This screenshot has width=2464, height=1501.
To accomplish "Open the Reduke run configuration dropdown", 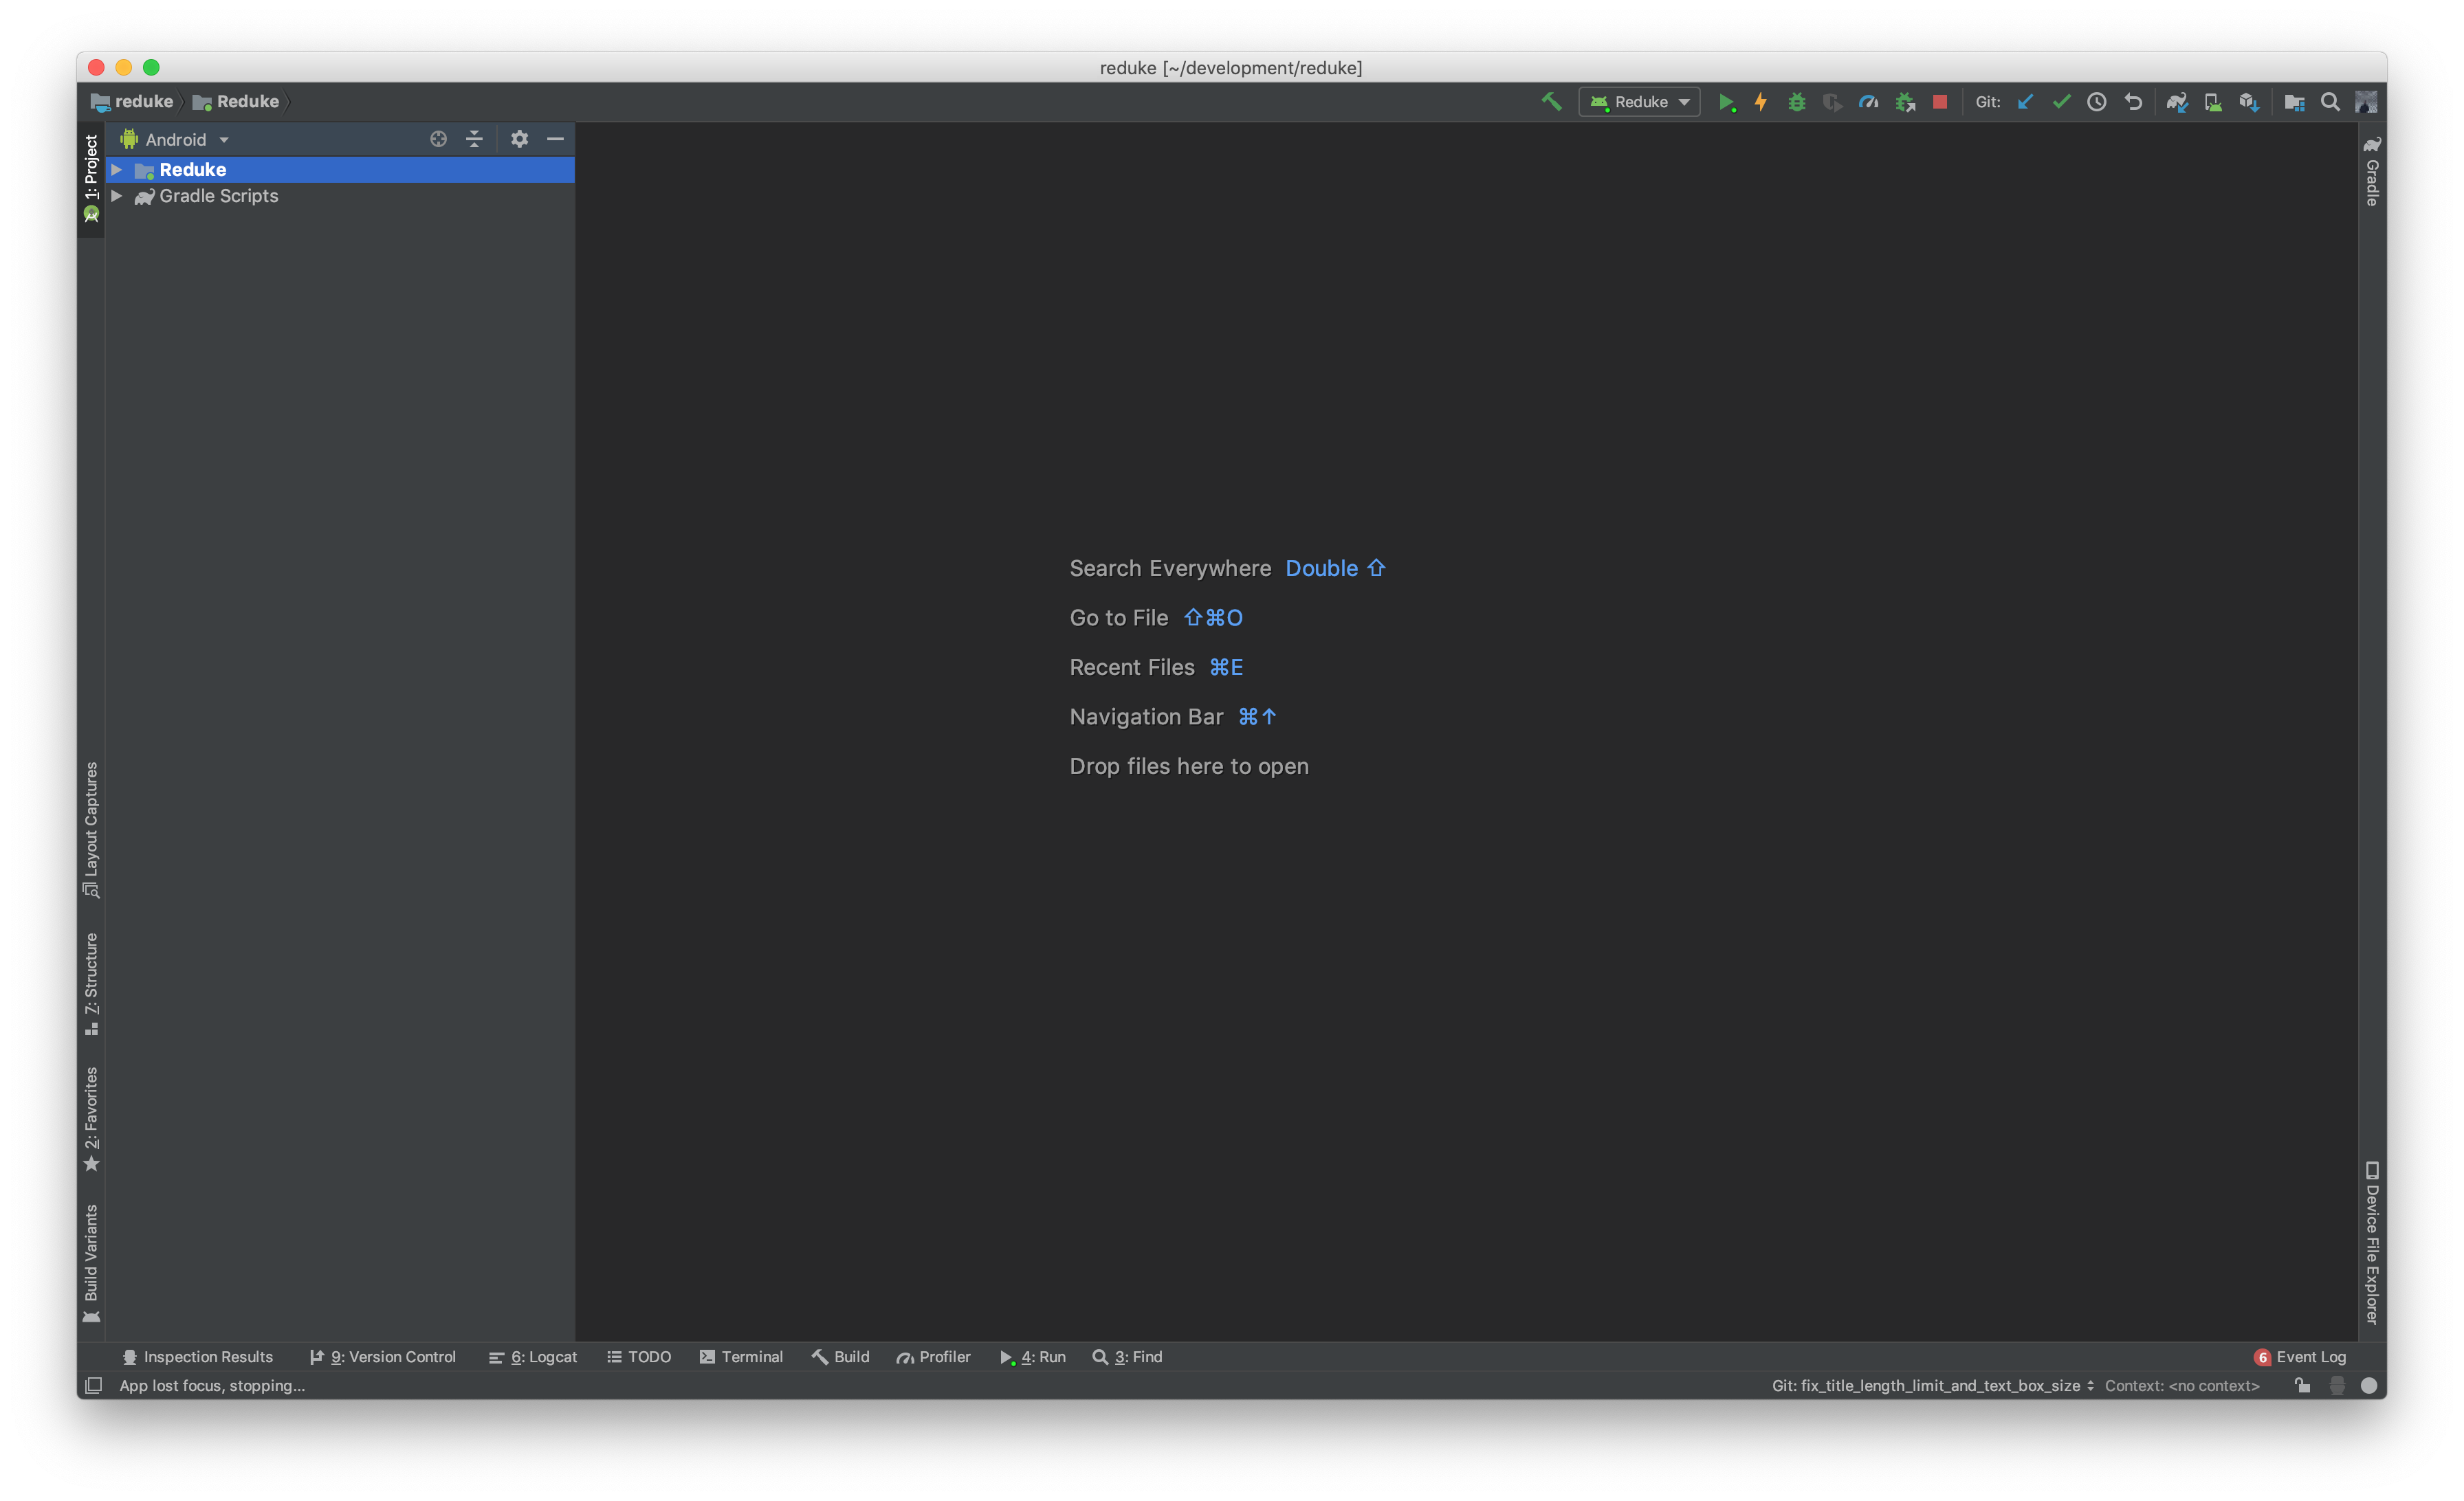I will point(1640,102).
